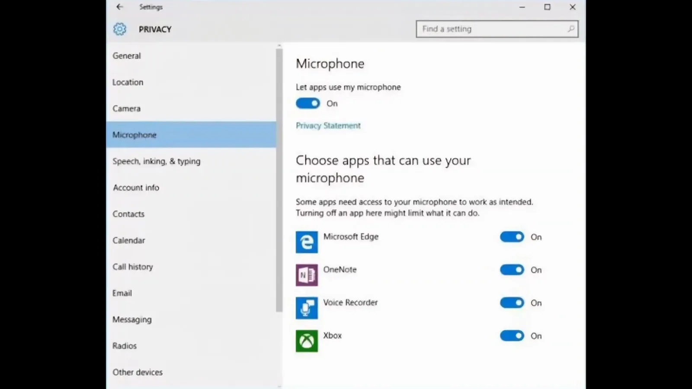Maximize the Settings window

tap(547, 7)
